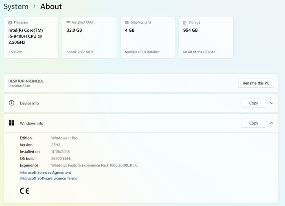Image resolution: width=285 pixels, height=206 pixels.
Task: Open the Storage 954 GB card
Action: 206,38
